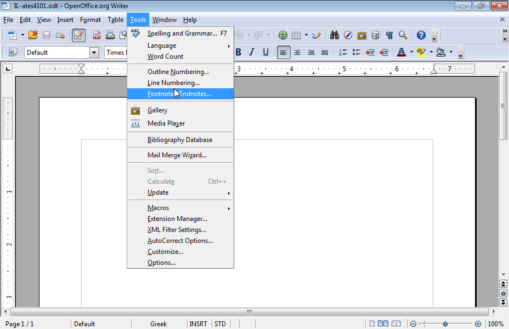Send document as e-mail icon

60,35
